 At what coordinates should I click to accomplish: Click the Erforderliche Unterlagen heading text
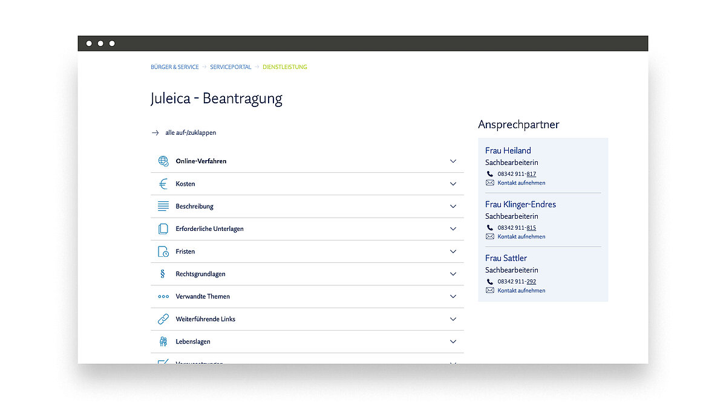pyautogui.click(x=210, y=229)
